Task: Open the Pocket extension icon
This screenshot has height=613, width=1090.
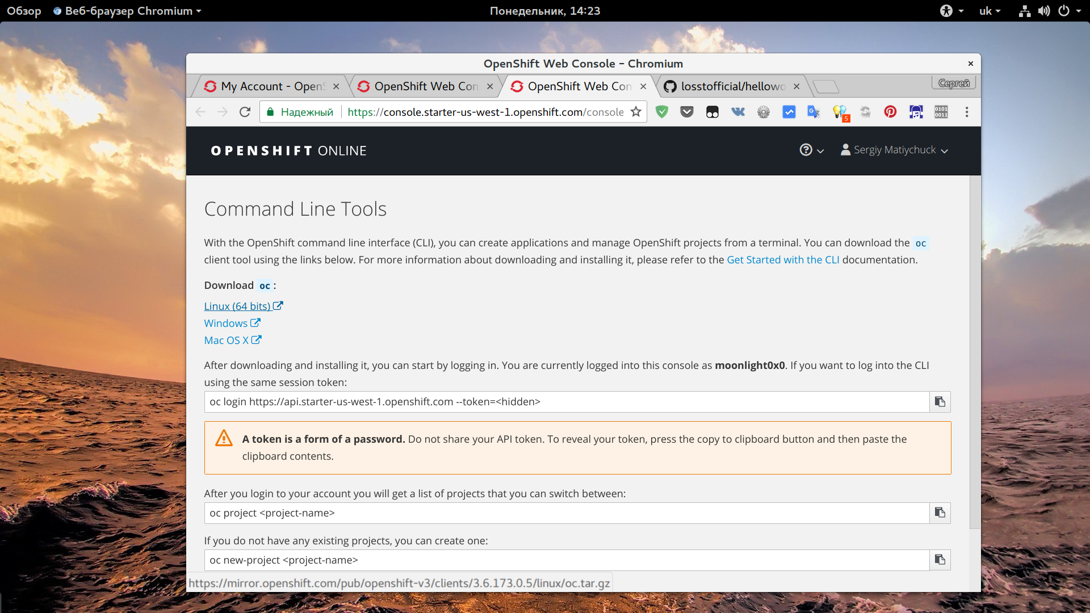Action: [x=687, y=112]
